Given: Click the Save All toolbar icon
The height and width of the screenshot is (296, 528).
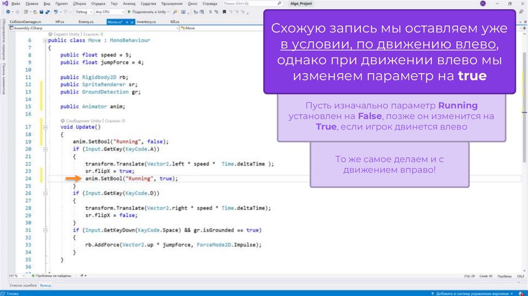Looking at the screenshot, I should pyautogui.click(x=48, y=11).
